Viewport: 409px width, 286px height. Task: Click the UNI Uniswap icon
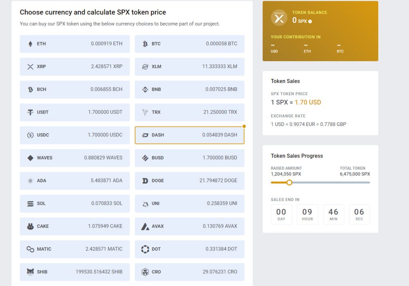pyautogui.click(x=146, y=203)
